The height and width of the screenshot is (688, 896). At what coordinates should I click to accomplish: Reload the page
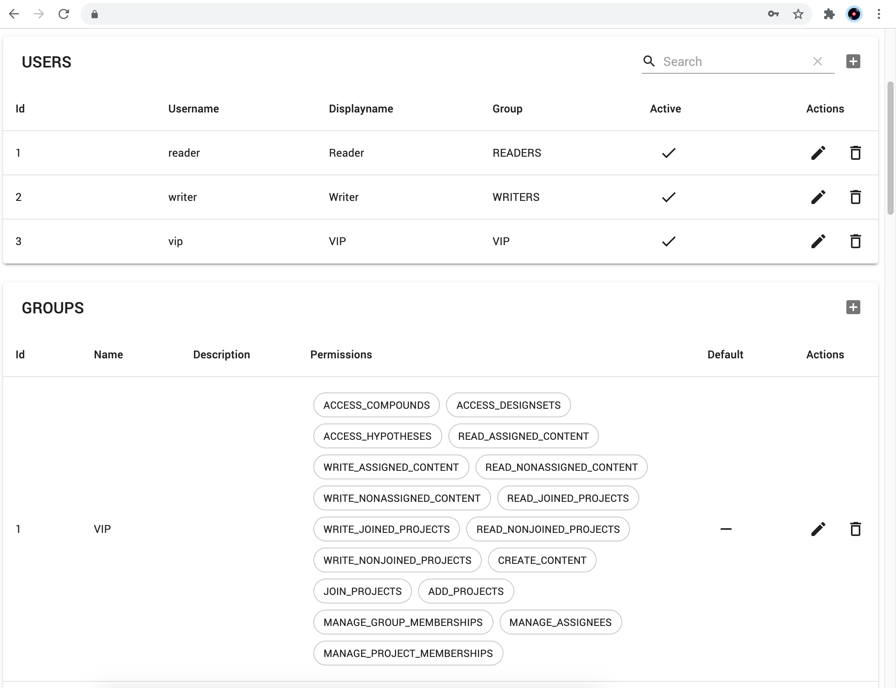point(64,14)
